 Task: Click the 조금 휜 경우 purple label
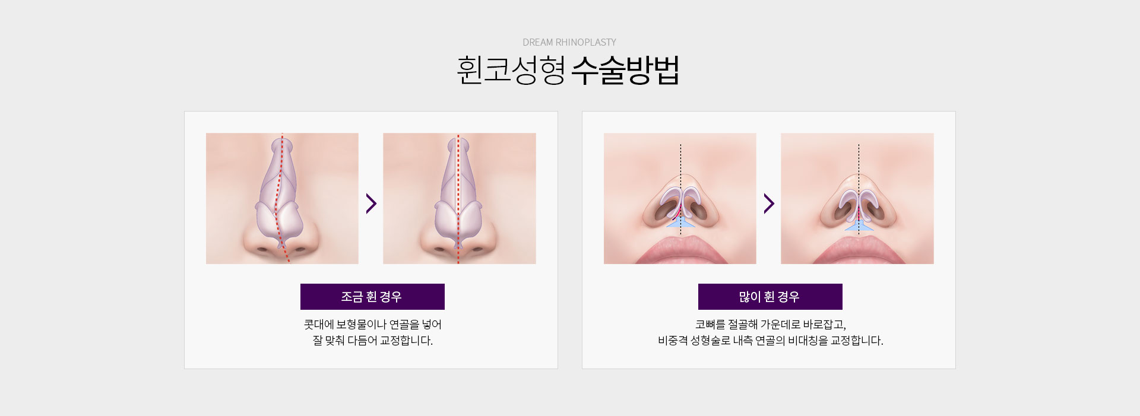tap(372, 297)
